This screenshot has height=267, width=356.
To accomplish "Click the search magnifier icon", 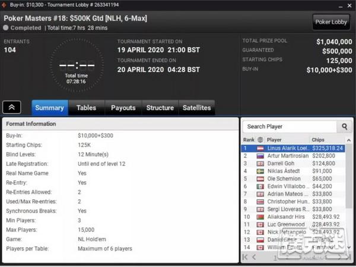I will pyautogui.click(x=344, y=127).
